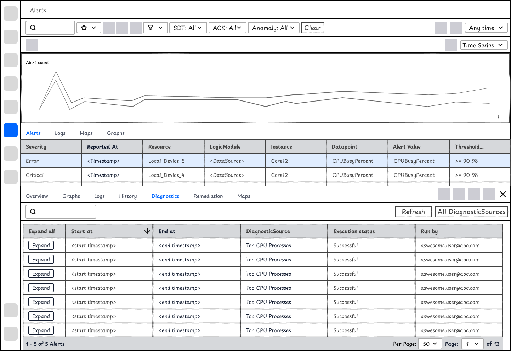
Task: Open the Graphs tab in detail panel
Action: [71, 196]
